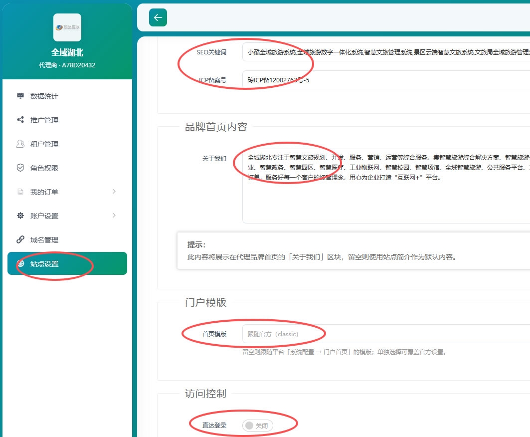This screenshot has height=437, width=530.
Task: Click the 域名管理 link icon
Action: [20, 239]
